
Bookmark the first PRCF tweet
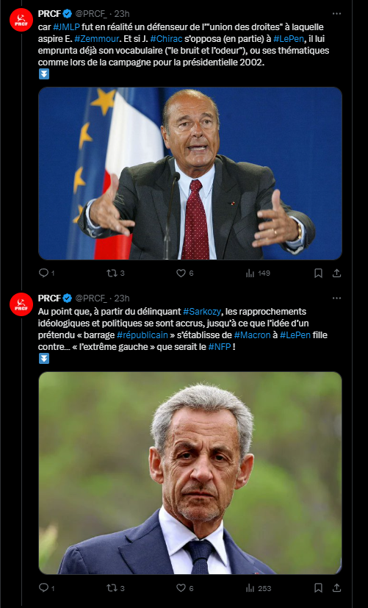(318, 273)
